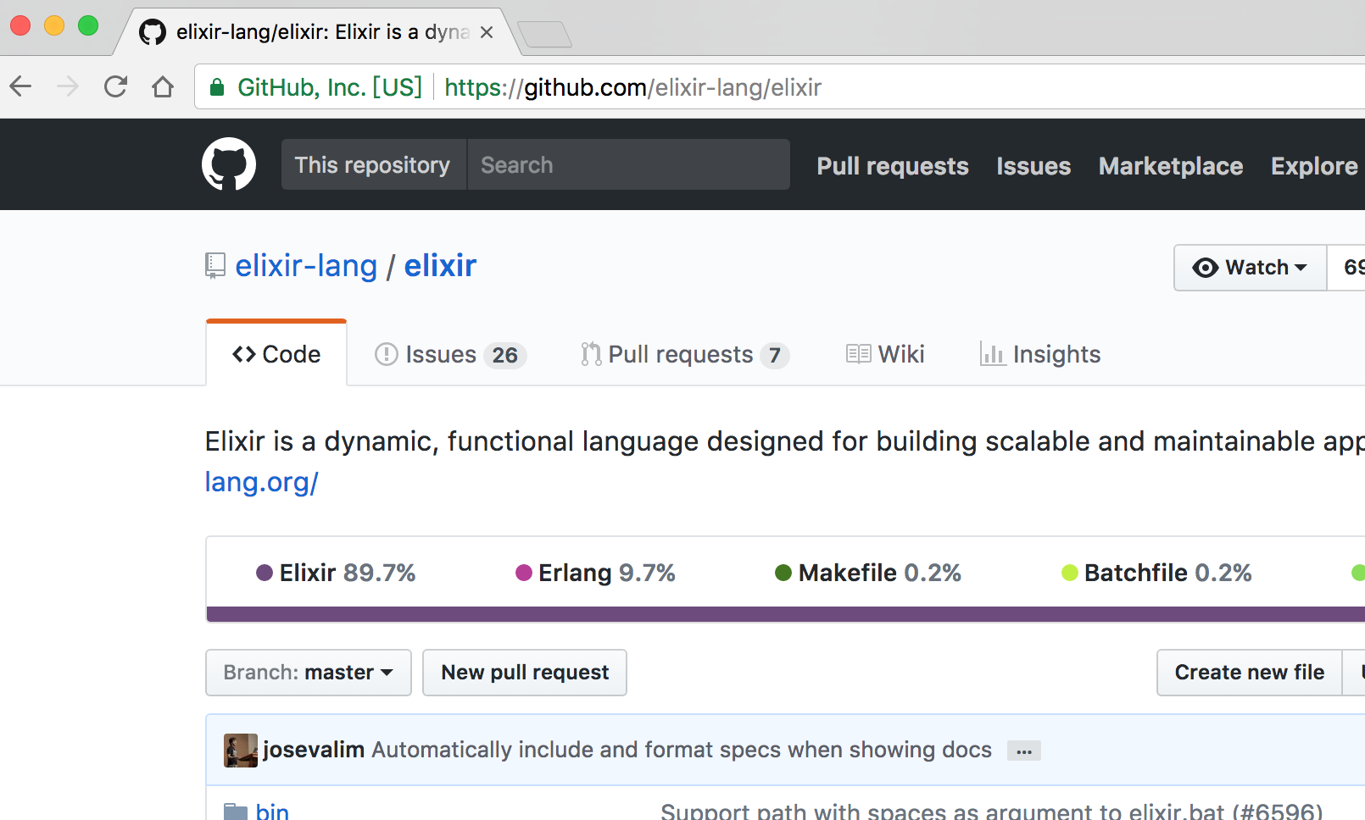
Task: Click the pull request branch icon on the tab
Action: coord(590,353)
